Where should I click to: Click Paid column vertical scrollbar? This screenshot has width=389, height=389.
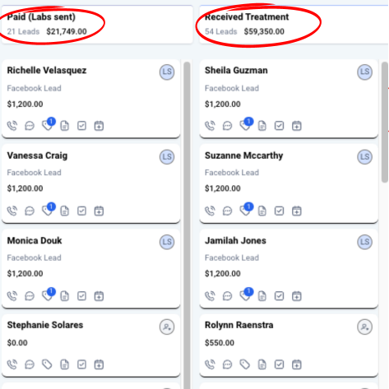(x=187, y=225)
